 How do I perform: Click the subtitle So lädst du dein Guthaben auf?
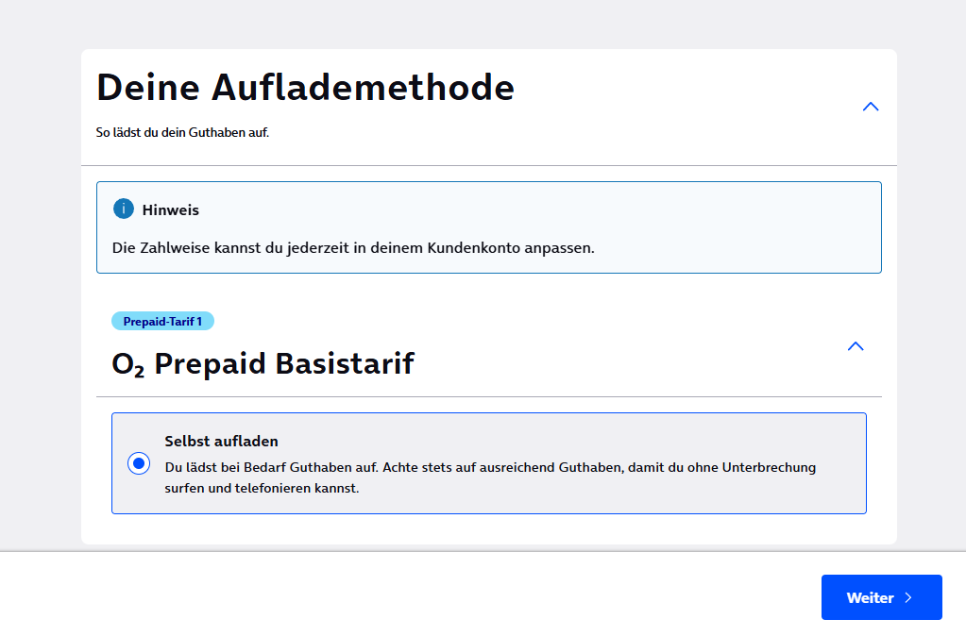[x=182, y=132]
